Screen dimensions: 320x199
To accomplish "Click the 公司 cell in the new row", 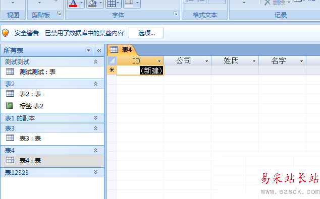I will point(188,70).
